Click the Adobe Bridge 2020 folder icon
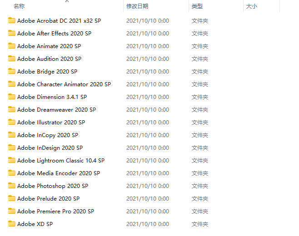299x236 pixels. tap(12, 71)
